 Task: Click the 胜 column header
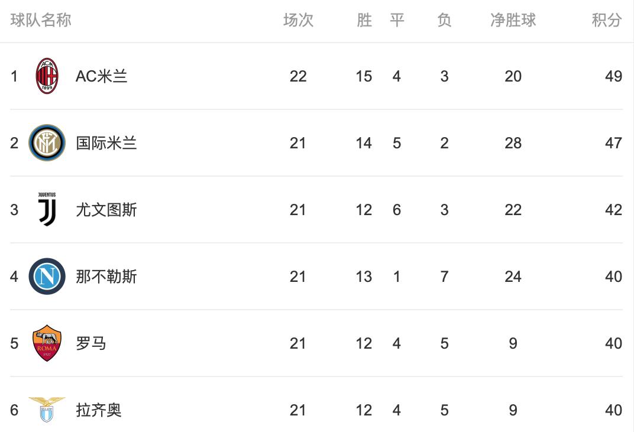364,21
